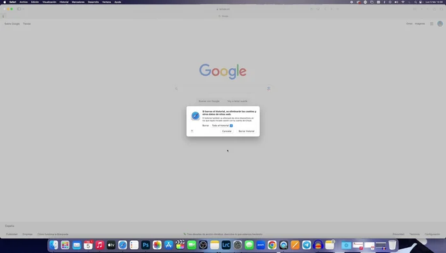Open the Cómo funciona la Búsqueda link

click(53, 235)
